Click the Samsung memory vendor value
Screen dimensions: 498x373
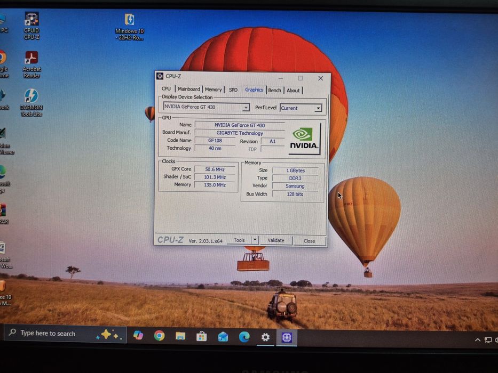295,186
